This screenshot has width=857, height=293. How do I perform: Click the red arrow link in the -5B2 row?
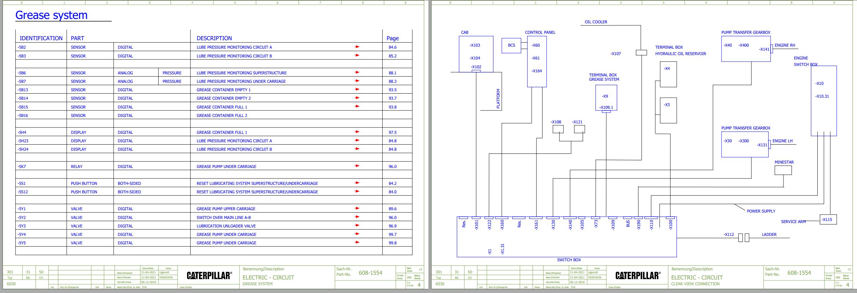click(357, 47)
